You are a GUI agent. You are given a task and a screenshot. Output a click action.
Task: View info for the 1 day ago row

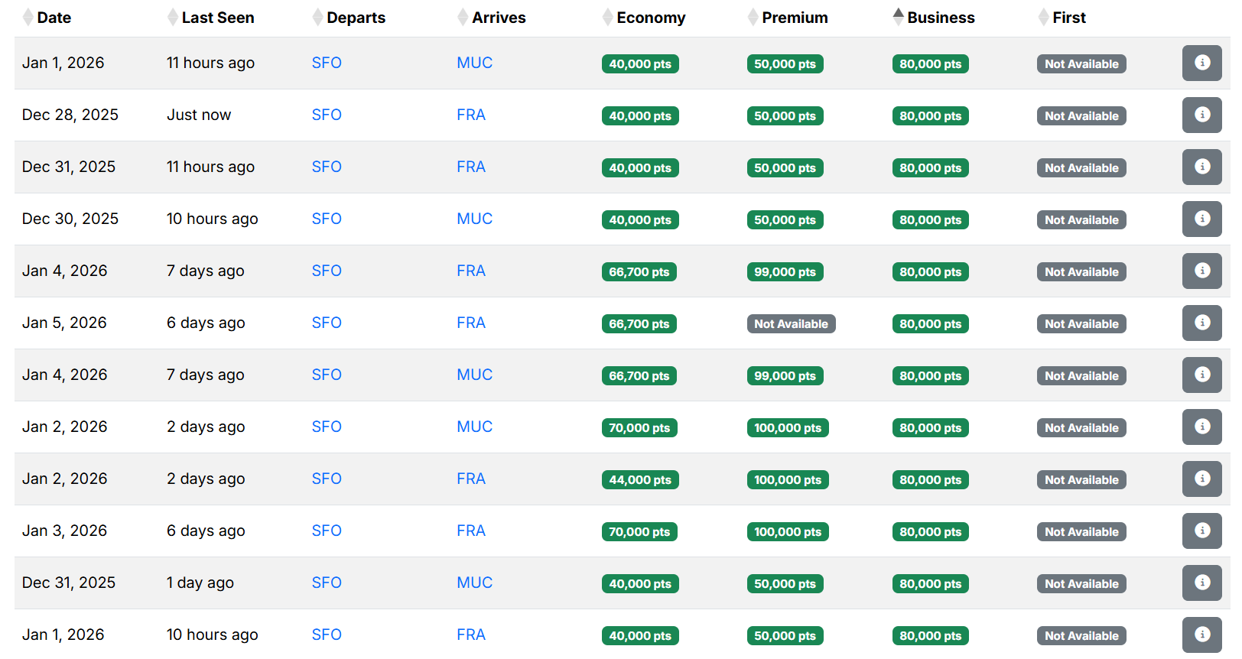click(x=1201, y=583)
